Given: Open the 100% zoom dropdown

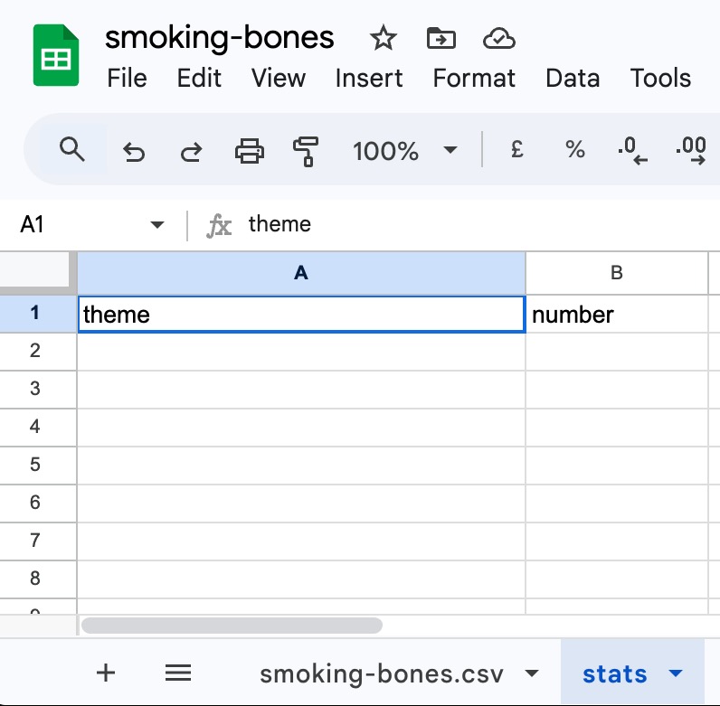Looking at the screenshot, I should coord(404,151).
